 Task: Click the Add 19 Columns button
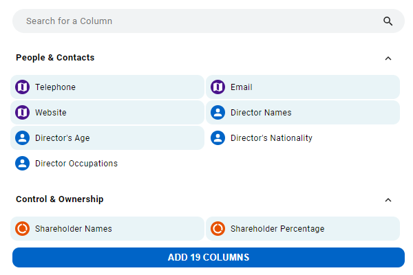click(209, 257)
